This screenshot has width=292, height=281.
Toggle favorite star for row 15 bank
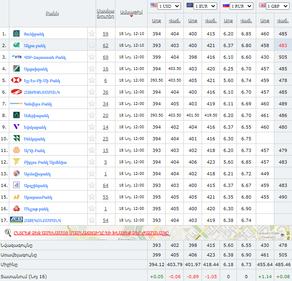[92, 197]
